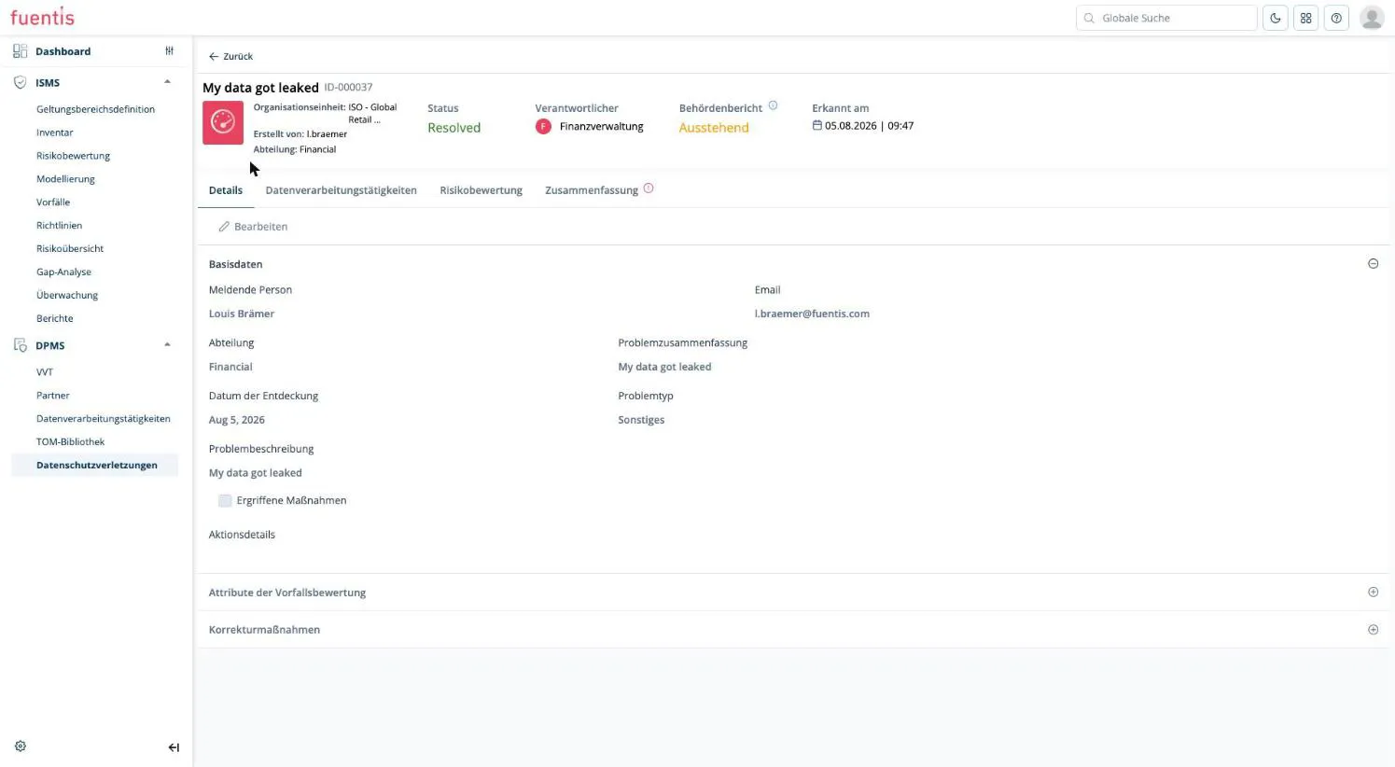Open the Zusammenfassung tab
The width and height of the screenshot is (1395, 767).
coord(592,190)
